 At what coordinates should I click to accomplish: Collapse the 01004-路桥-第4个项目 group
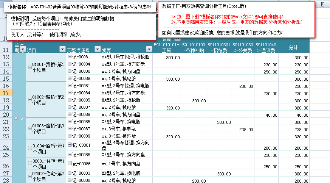[x=30, y=148]
